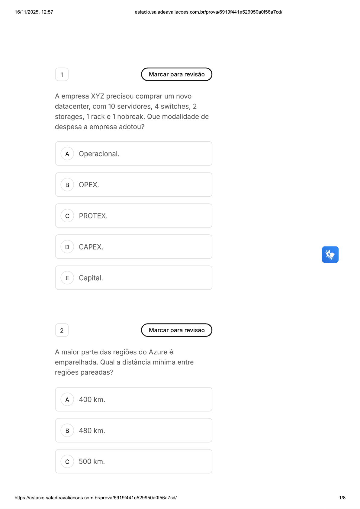
Task: Select answer A 'Operacional.' for question 1
Action: point(133,154)
